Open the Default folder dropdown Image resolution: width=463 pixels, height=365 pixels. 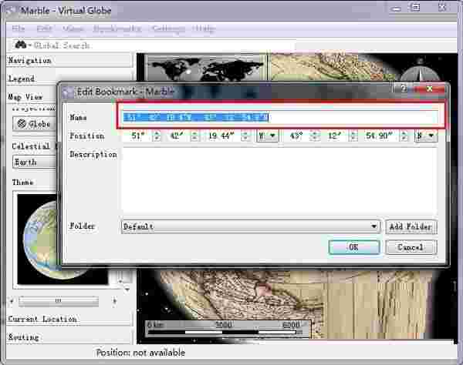click(x=250, y=226)
